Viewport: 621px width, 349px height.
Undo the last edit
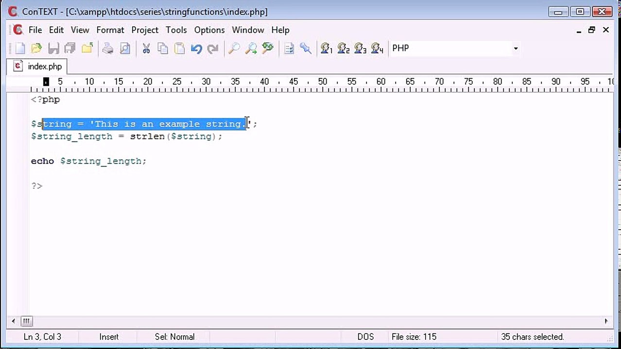tap(196, 48)
